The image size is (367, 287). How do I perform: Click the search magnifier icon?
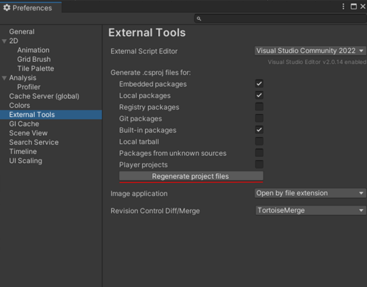click(199, 18)
